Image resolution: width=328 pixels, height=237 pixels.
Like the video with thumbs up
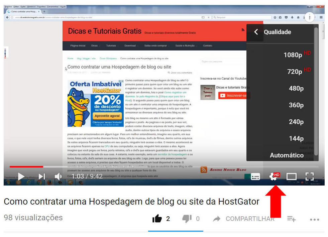pyautogui.click(x=157, y=219)
